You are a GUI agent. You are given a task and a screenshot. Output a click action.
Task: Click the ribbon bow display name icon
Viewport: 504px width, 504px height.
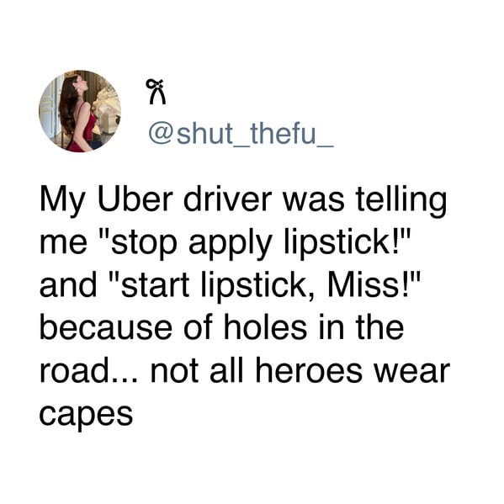pyautogui.click(x=157, y=92)
